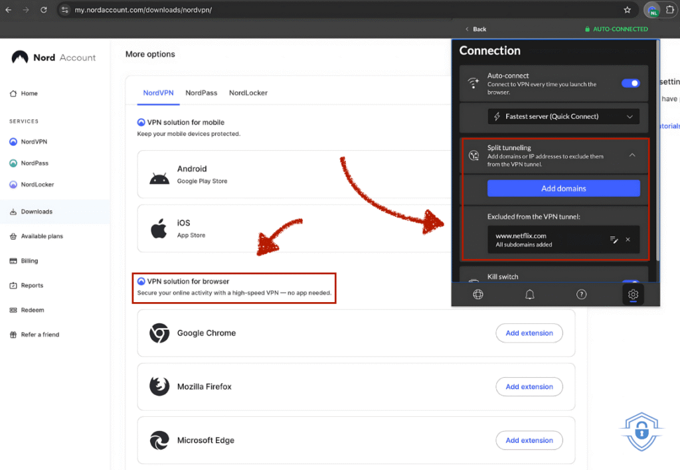This screenshot has width=680, height=470.
Task: Open the NordVPN extension toolbar icon
Action: point(652,10)
